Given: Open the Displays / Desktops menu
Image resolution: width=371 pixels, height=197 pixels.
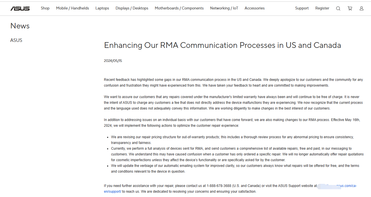Looking at the screenshot, I should click(x=132, y=8).
